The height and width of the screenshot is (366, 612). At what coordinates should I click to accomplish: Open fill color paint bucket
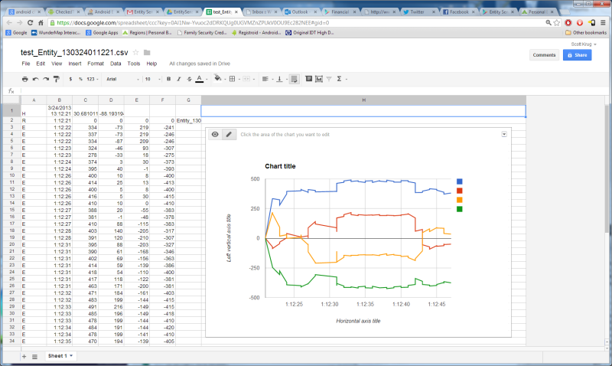(218, 79)
